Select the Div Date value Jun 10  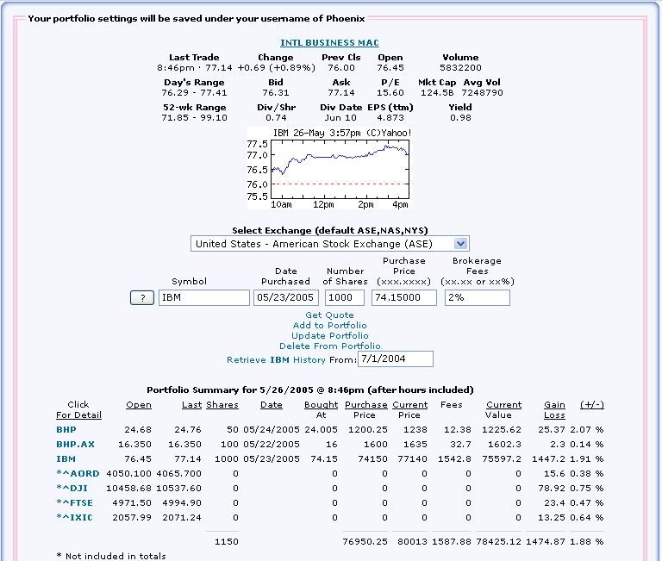[x=340, y=118]
